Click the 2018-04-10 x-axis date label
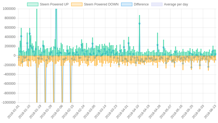 coord(133,112)
